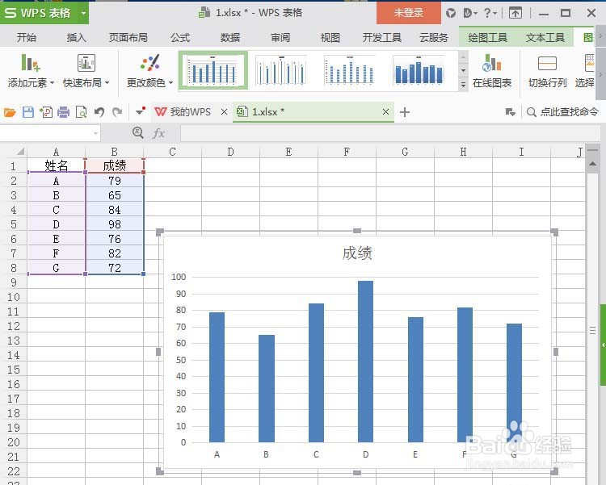Add a new document tab with plus

405,112
